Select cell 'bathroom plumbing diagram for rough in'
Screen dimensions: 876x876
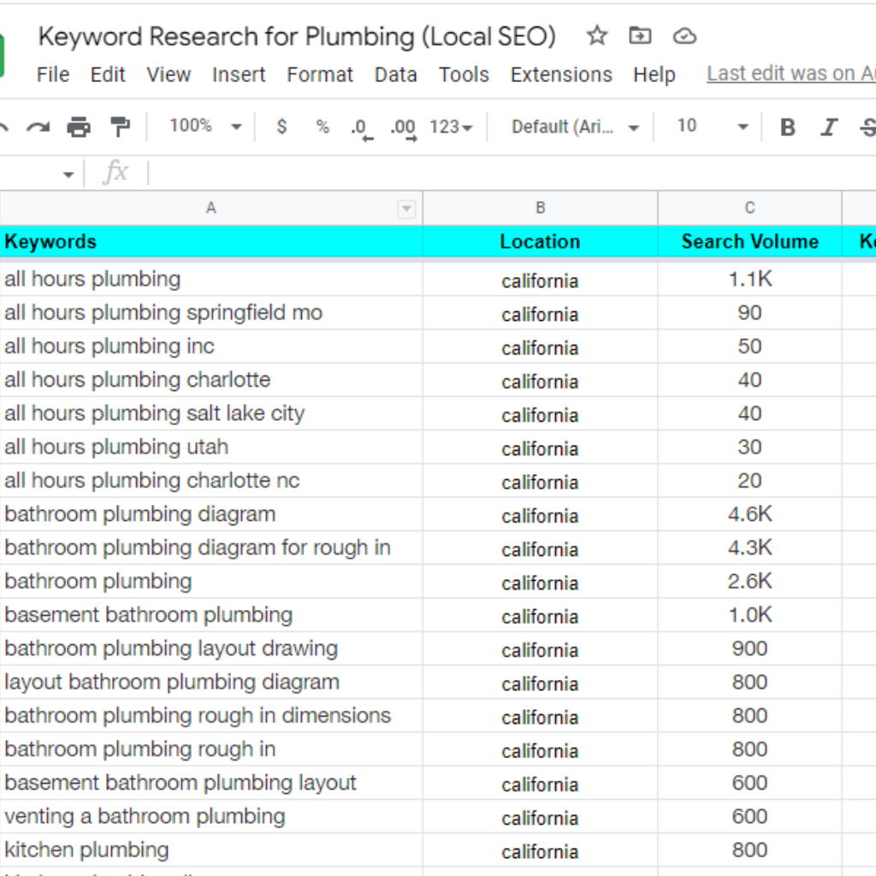pos(211,547)
